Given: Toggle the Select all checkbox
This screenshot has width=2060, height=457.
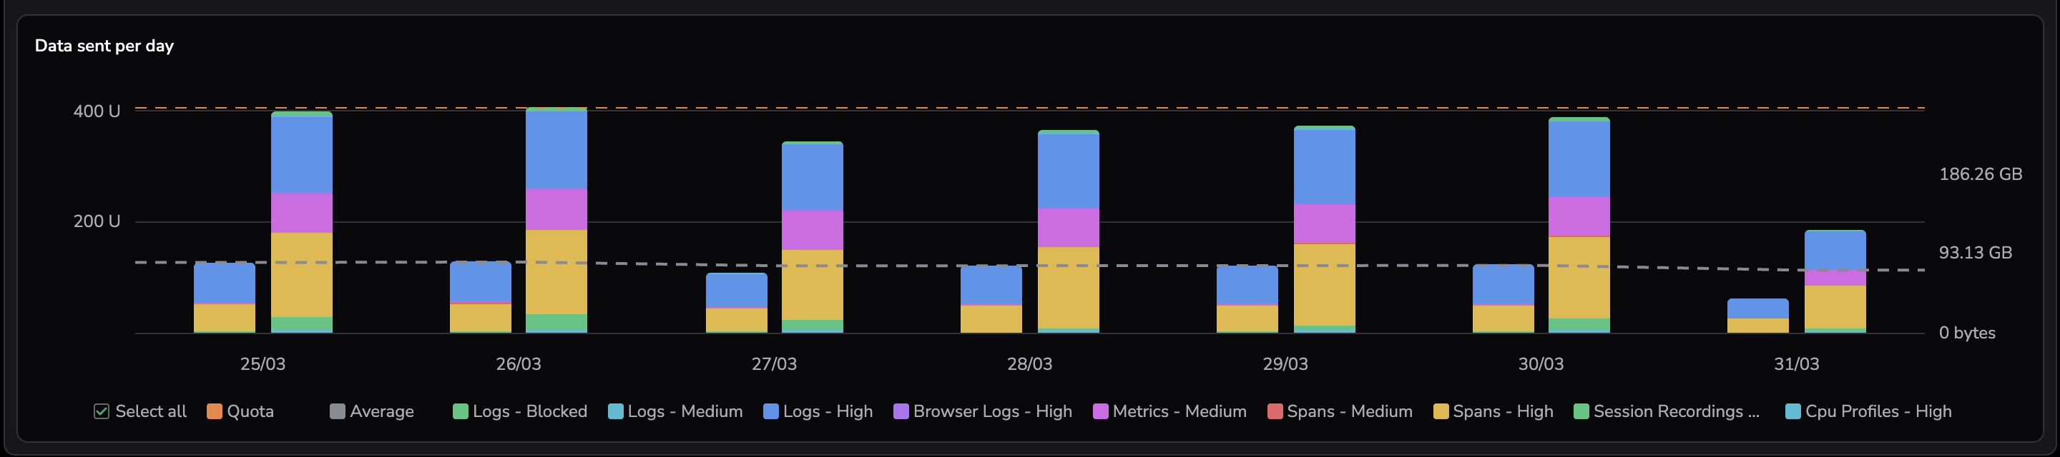Looking at the screenshot, I should pos(102,411).
